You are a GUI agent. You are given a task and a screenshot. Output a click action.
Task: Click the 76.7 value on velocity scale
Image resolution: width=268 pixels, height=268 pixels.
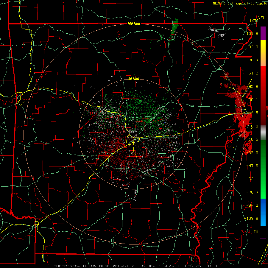tap(253, 60)
